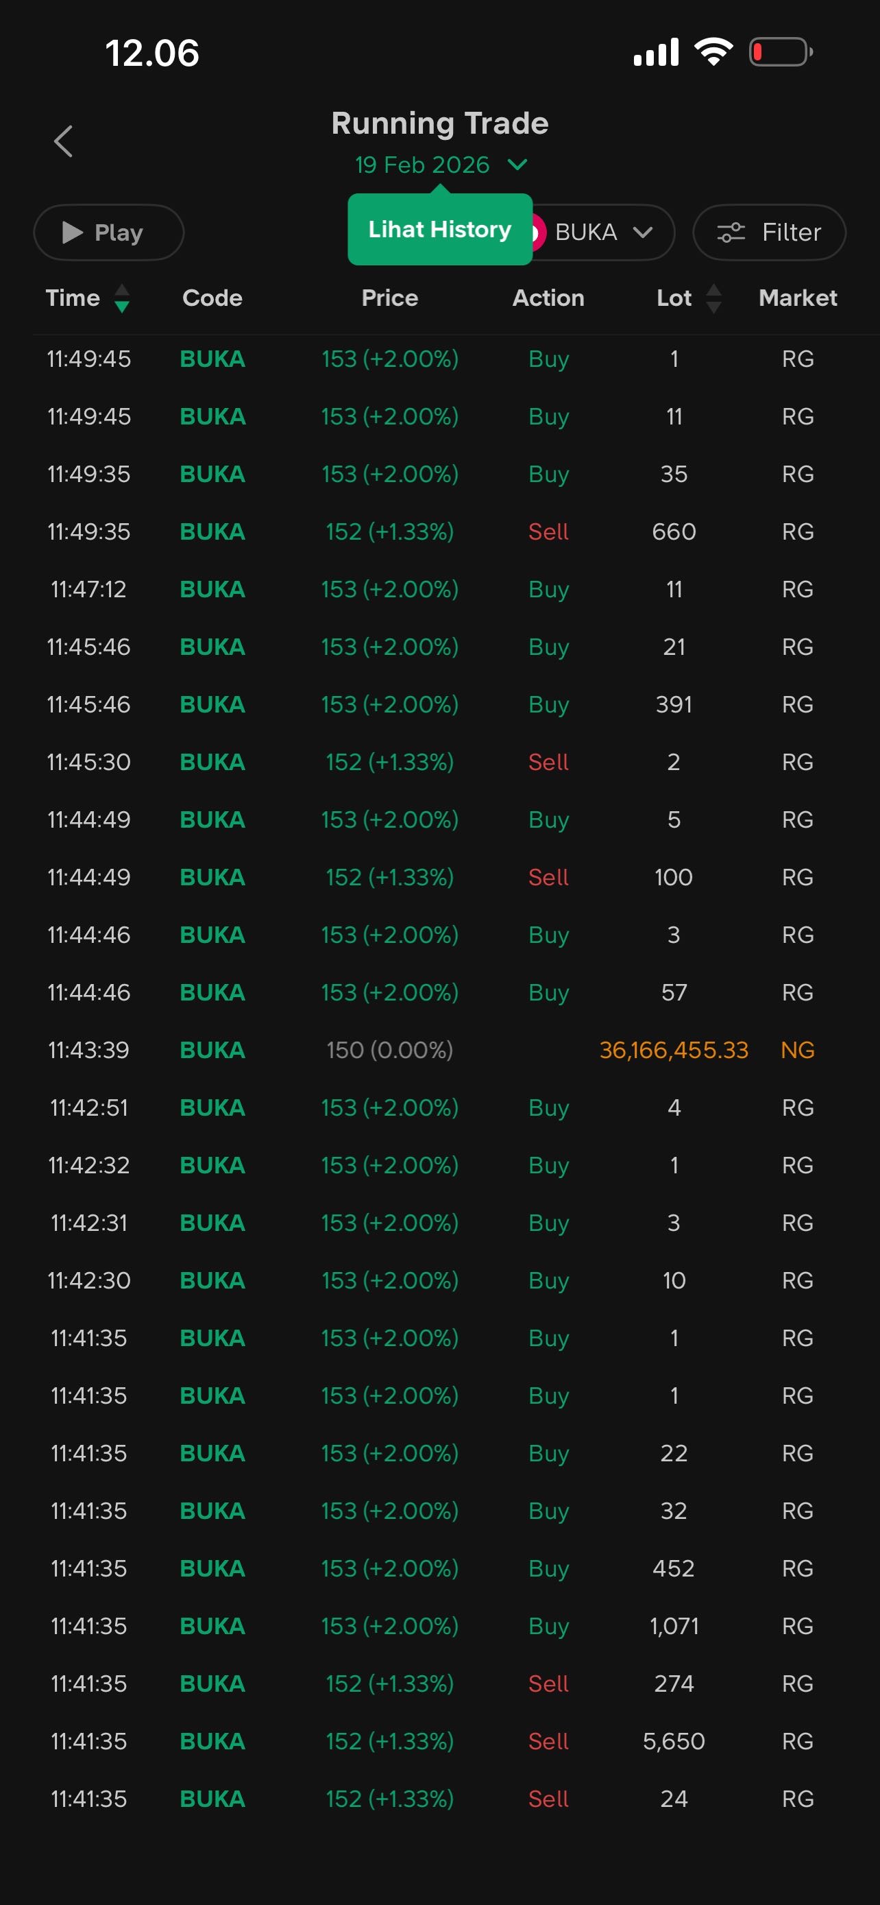Select the 660 lot Sell trade

click(x=439, y=531)
